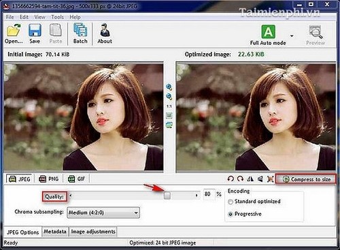Image resolution: width=340 pixels, height=250 pixels.
Task: Select Standard optimized encoding
Action: [255, 202]
